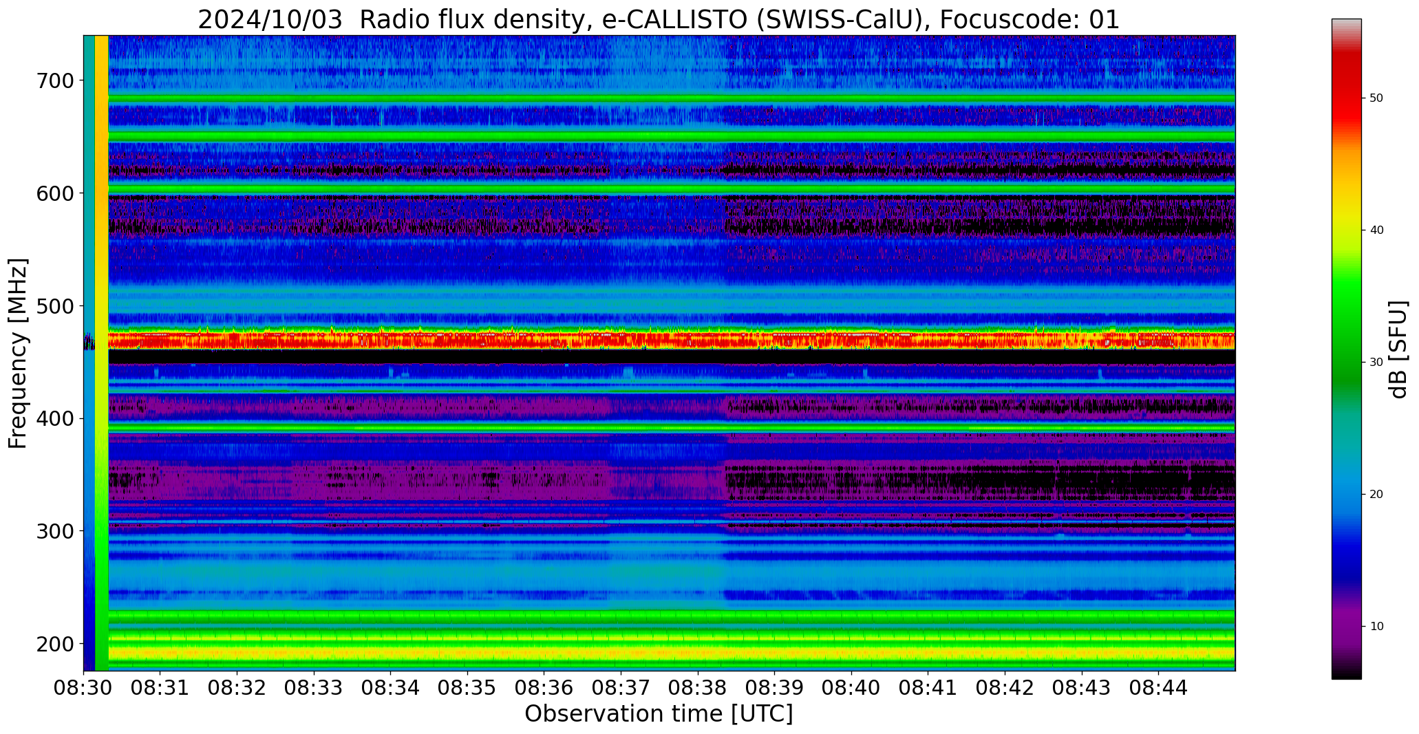This screenshot has width=1419, height=734.
Task: Click the 300 MHz frequency tick label
Action: click(x=54, y=531)
